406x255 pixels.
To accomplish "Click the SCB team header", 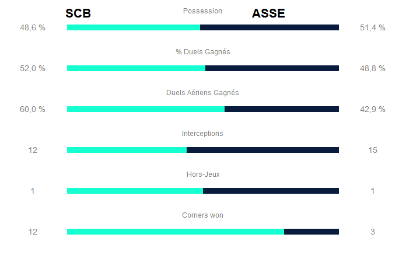I will tap(78, 13).
